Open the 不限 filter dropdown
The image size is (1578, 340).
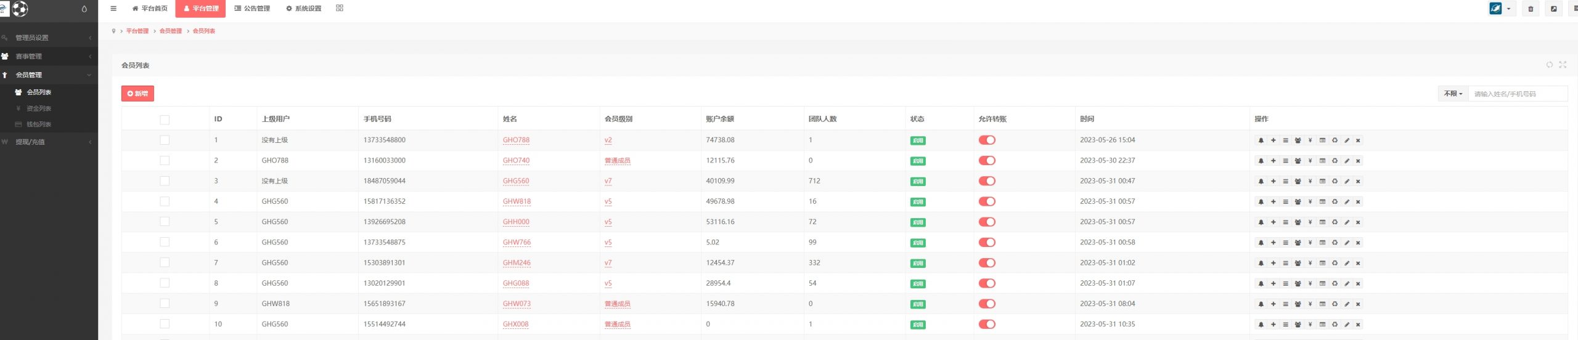tap(1453, 94)
